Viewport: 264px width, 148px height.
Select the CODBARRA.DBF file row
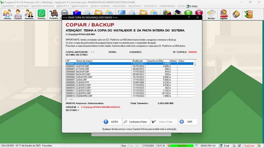[x=130, y=96]
